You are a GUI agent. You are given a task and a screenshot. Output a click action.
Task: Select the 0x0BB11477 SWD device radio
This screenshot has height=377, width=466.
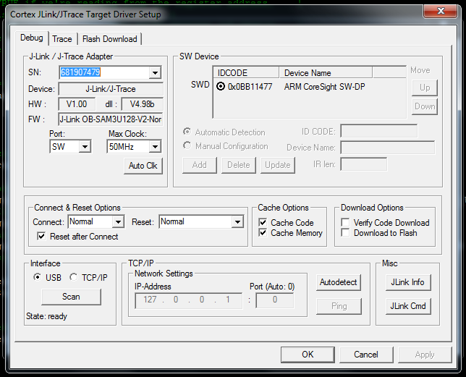[x=221, y=86]
